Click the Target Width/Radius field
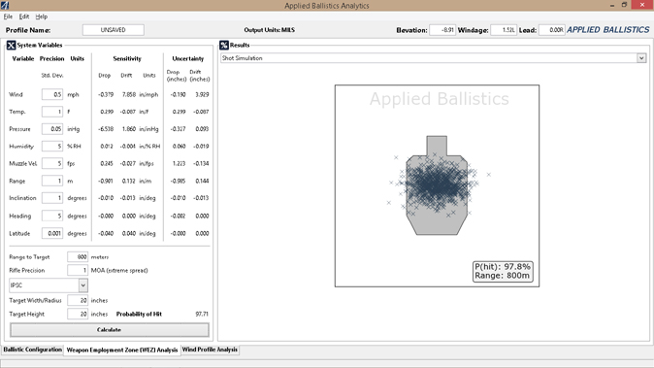Screen dimensions: 654x368 pos(78,300)
